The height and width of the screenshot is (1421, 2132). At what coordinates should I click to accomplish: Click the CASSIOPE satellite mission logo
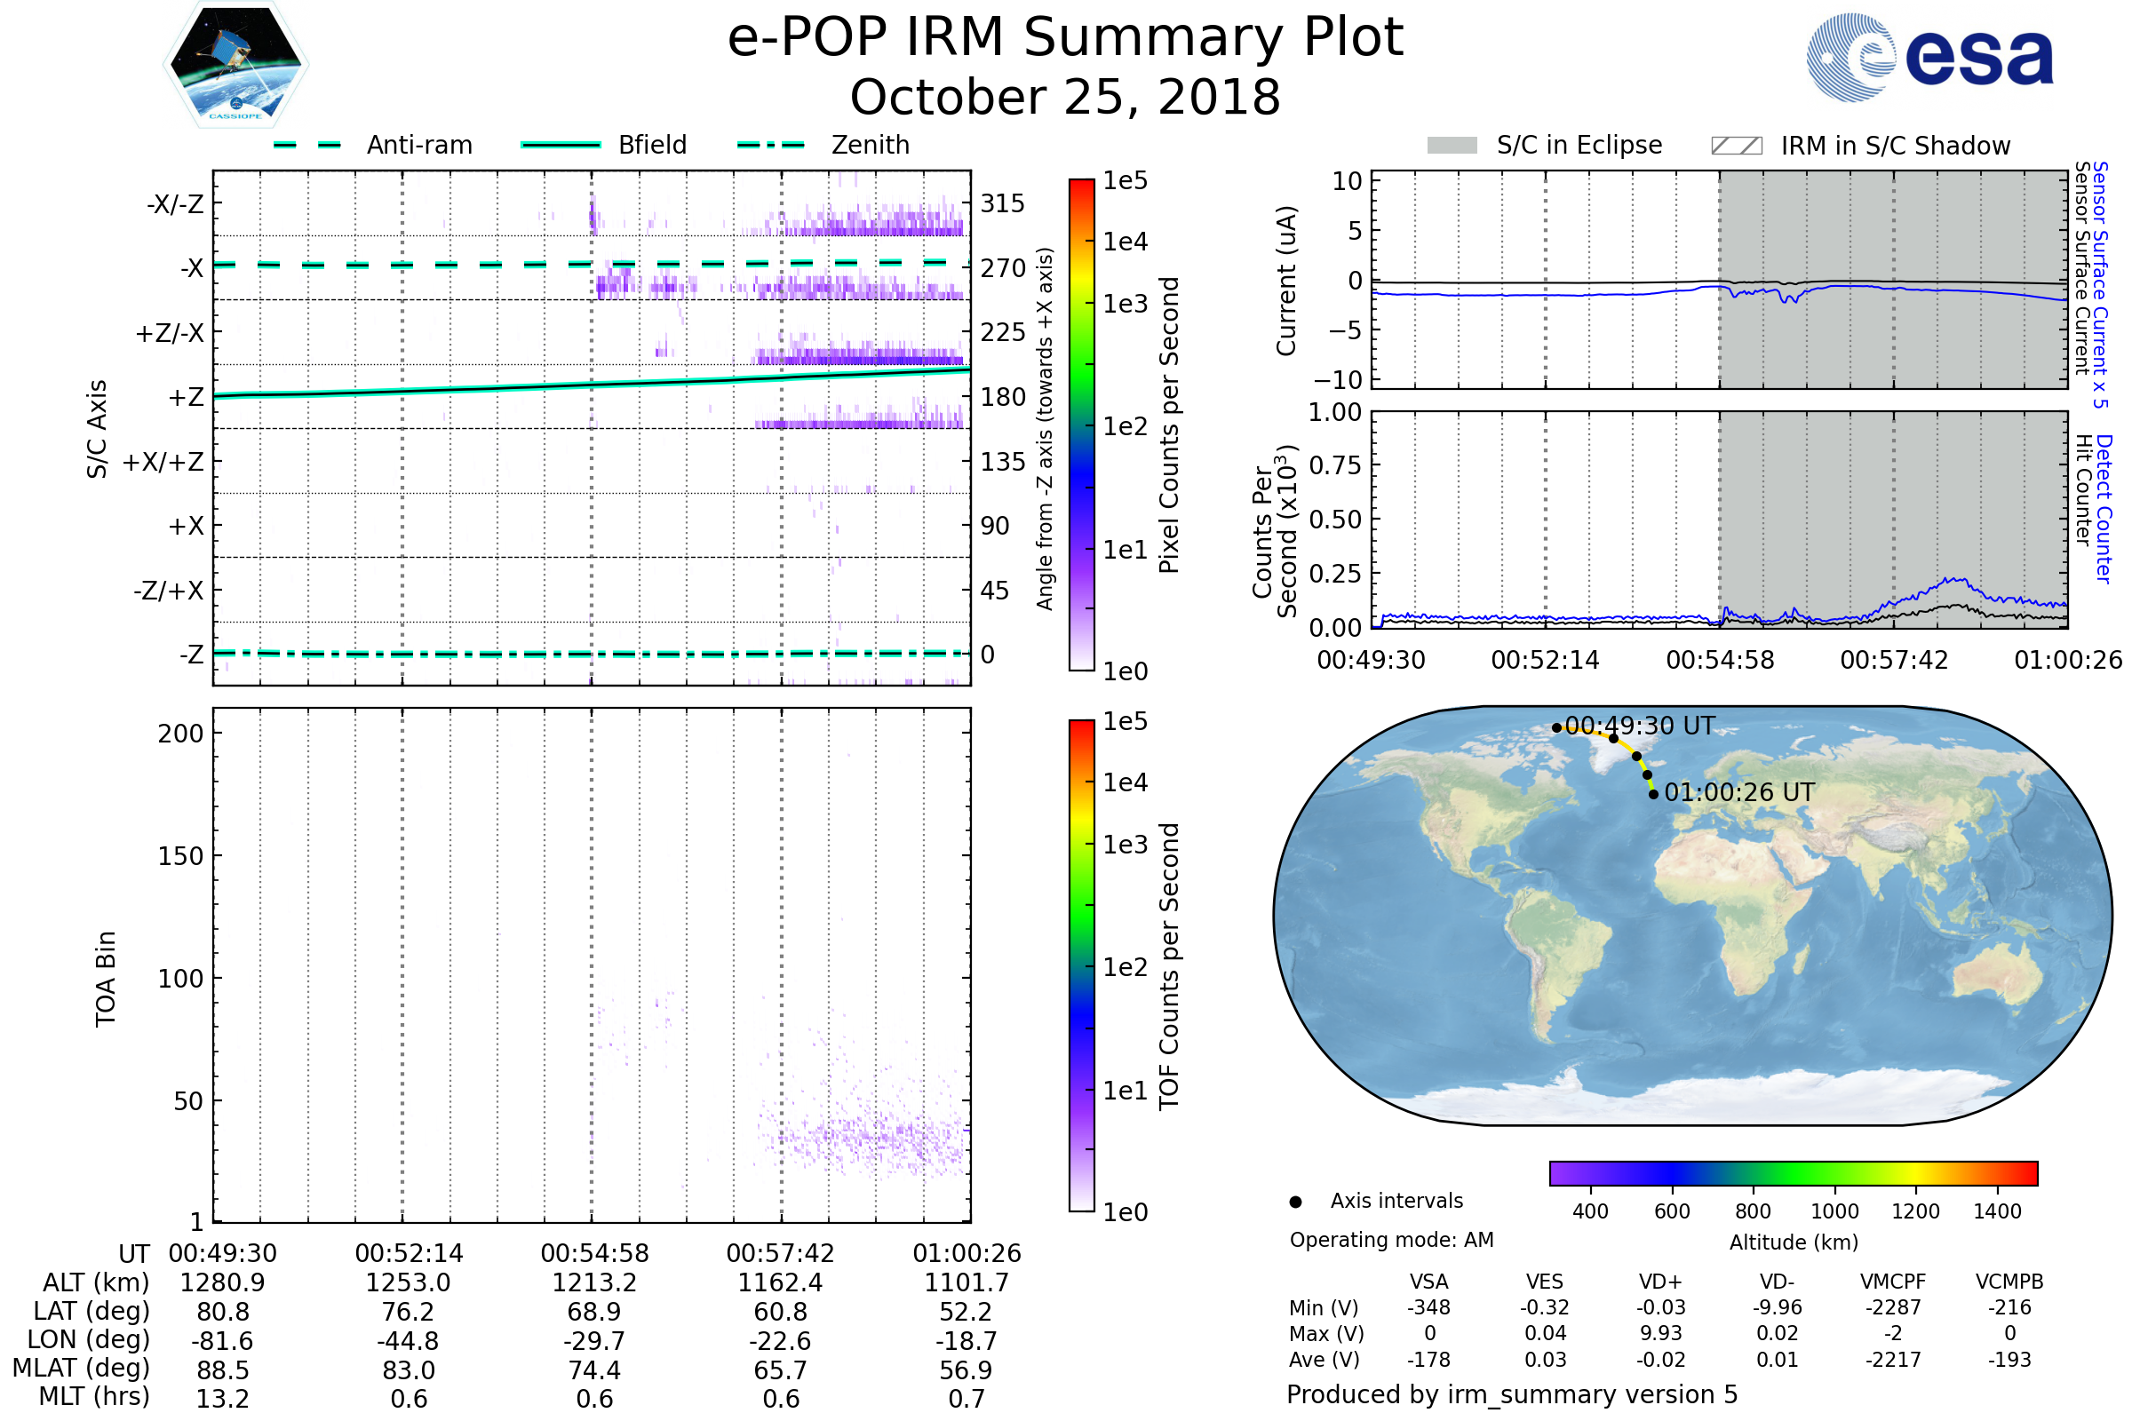pos(235,65)
